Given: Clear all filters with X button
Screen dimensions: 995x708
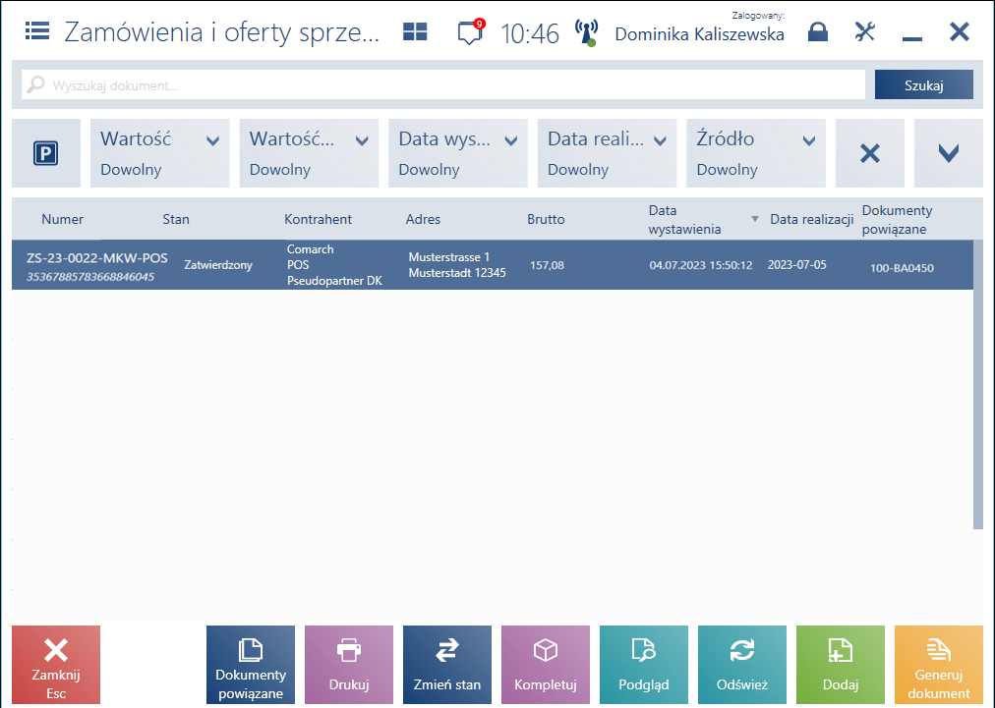Looking at the screenshot, I should click(x=870, y=153).
